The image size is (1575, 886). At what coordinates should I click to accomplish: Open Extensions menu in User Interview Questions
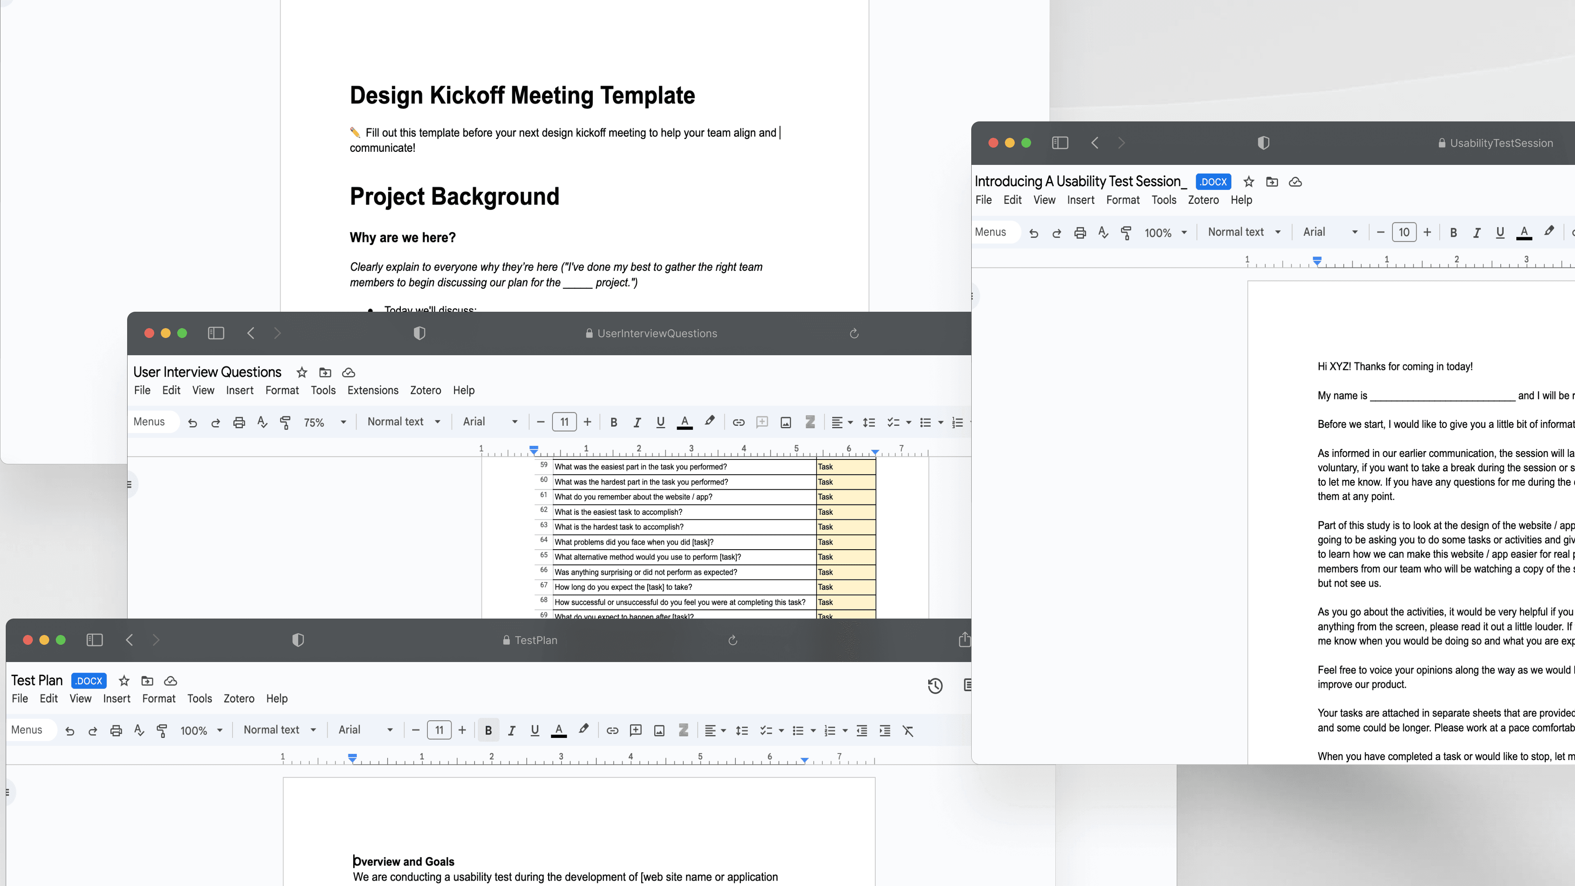(x=372, y=390)
